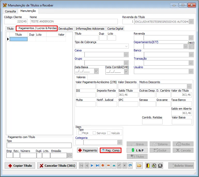Open the Devoluções tab
Screen dimensions: 199x177
tap(66, 29)
